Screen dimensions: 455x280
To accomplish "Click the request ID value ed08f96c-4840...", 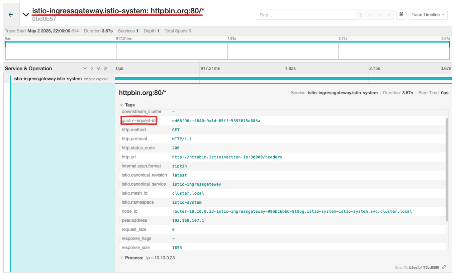I will (x=216, y=120).
